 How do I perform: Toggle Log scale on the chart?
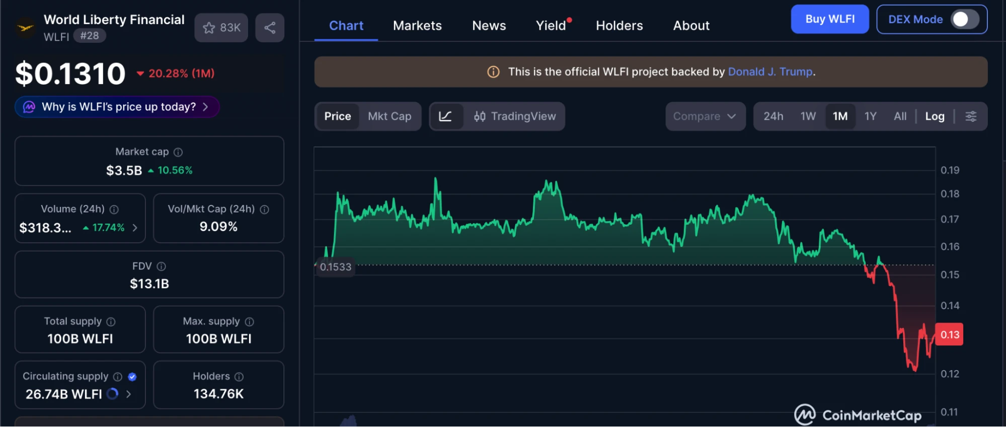(x=935, y=116)
